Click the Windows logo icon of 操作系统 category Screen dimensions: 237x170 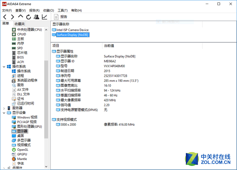point(9,66)
